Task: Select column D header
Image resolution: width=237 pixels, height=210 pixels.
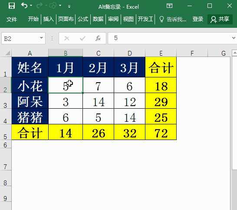Action: 129,53
